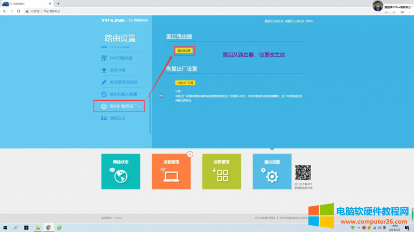Open 备份和载入配置 in the sidebar
414x232 pixels.
pos(123,94)
